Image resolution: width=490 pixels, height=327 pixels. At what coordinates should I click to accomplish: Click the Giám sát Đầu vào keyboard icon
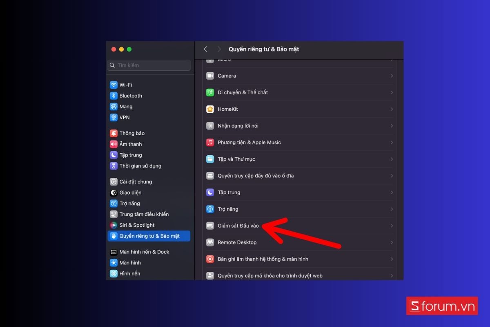tap(210, 226)
